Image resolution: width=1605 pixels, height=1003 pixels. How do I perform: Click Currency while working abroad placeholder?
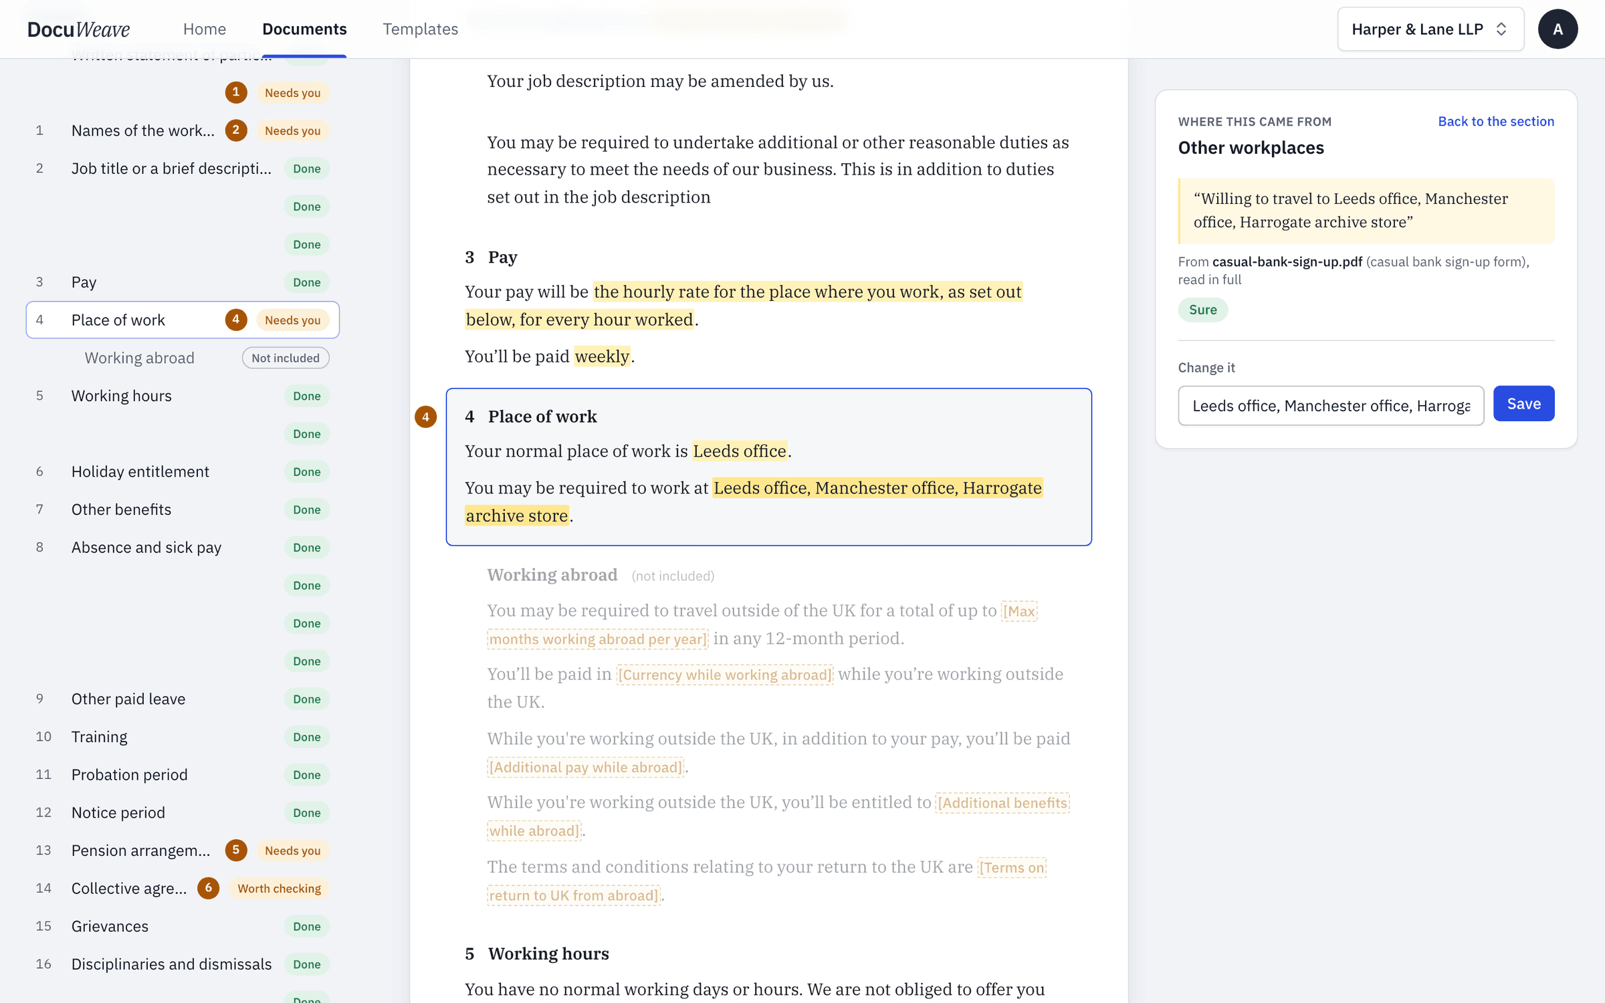(x=725, y=675)
